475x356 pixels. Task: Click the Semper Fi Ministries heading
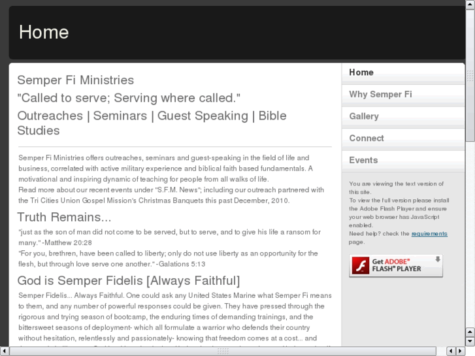click(x=76, y=80)
